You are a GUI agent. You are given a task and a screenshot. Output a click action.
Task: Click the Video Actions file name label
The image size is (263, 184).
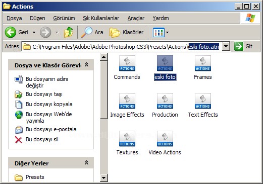click(165, 152)
